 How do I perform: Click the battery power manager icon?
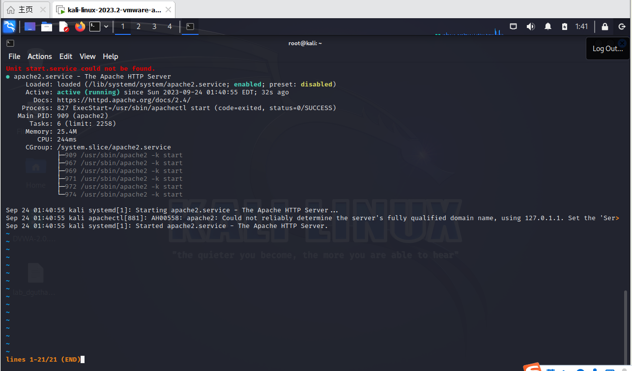point(565,27)
